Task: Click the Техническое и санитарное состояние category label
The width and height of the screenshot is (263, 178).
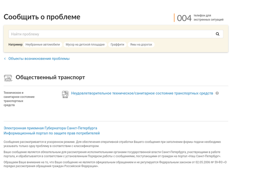Action: [x=19, y=99]
